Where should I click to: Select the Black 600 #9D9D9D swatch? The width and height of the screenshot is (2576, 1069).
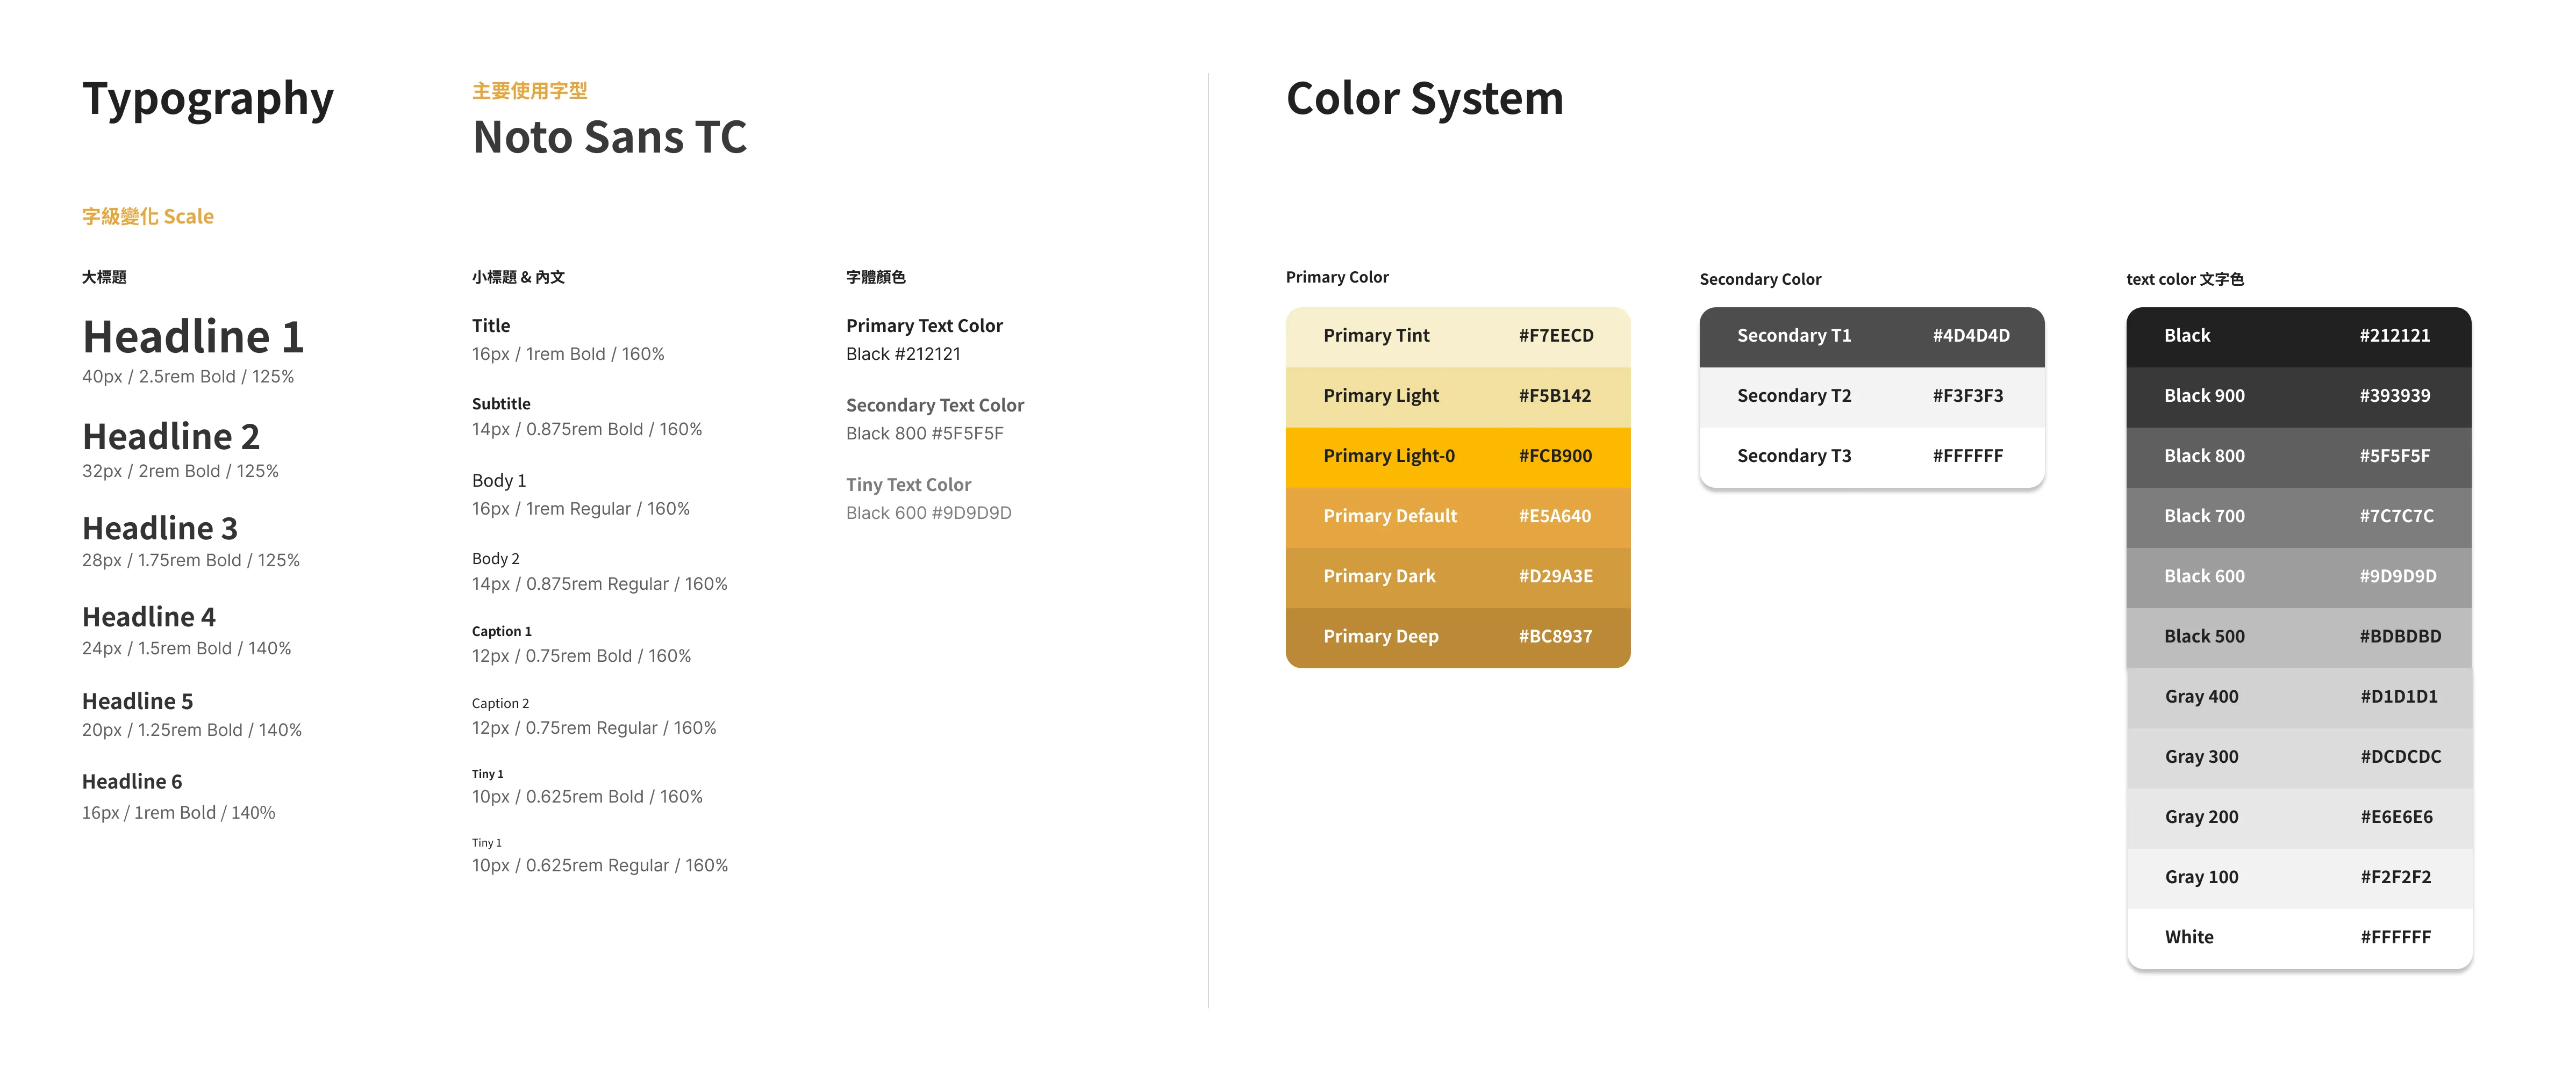coord(2298,576)
